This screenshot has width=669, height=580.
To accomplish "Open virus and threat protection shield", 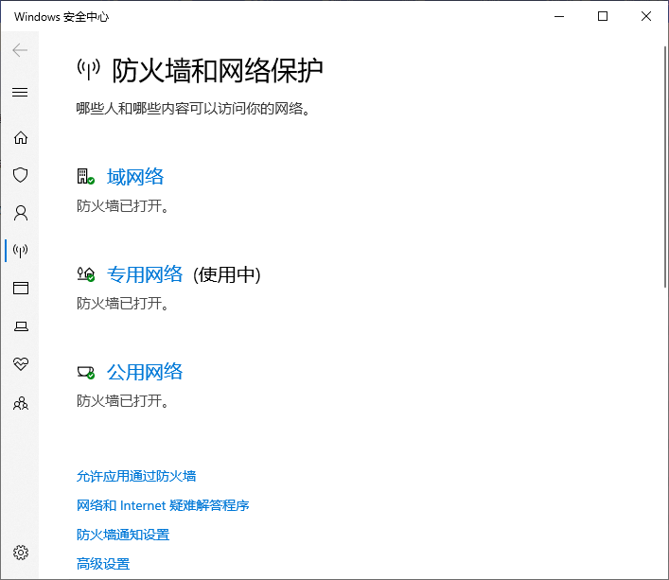I will pyautogui.click(x=21, y=175).
